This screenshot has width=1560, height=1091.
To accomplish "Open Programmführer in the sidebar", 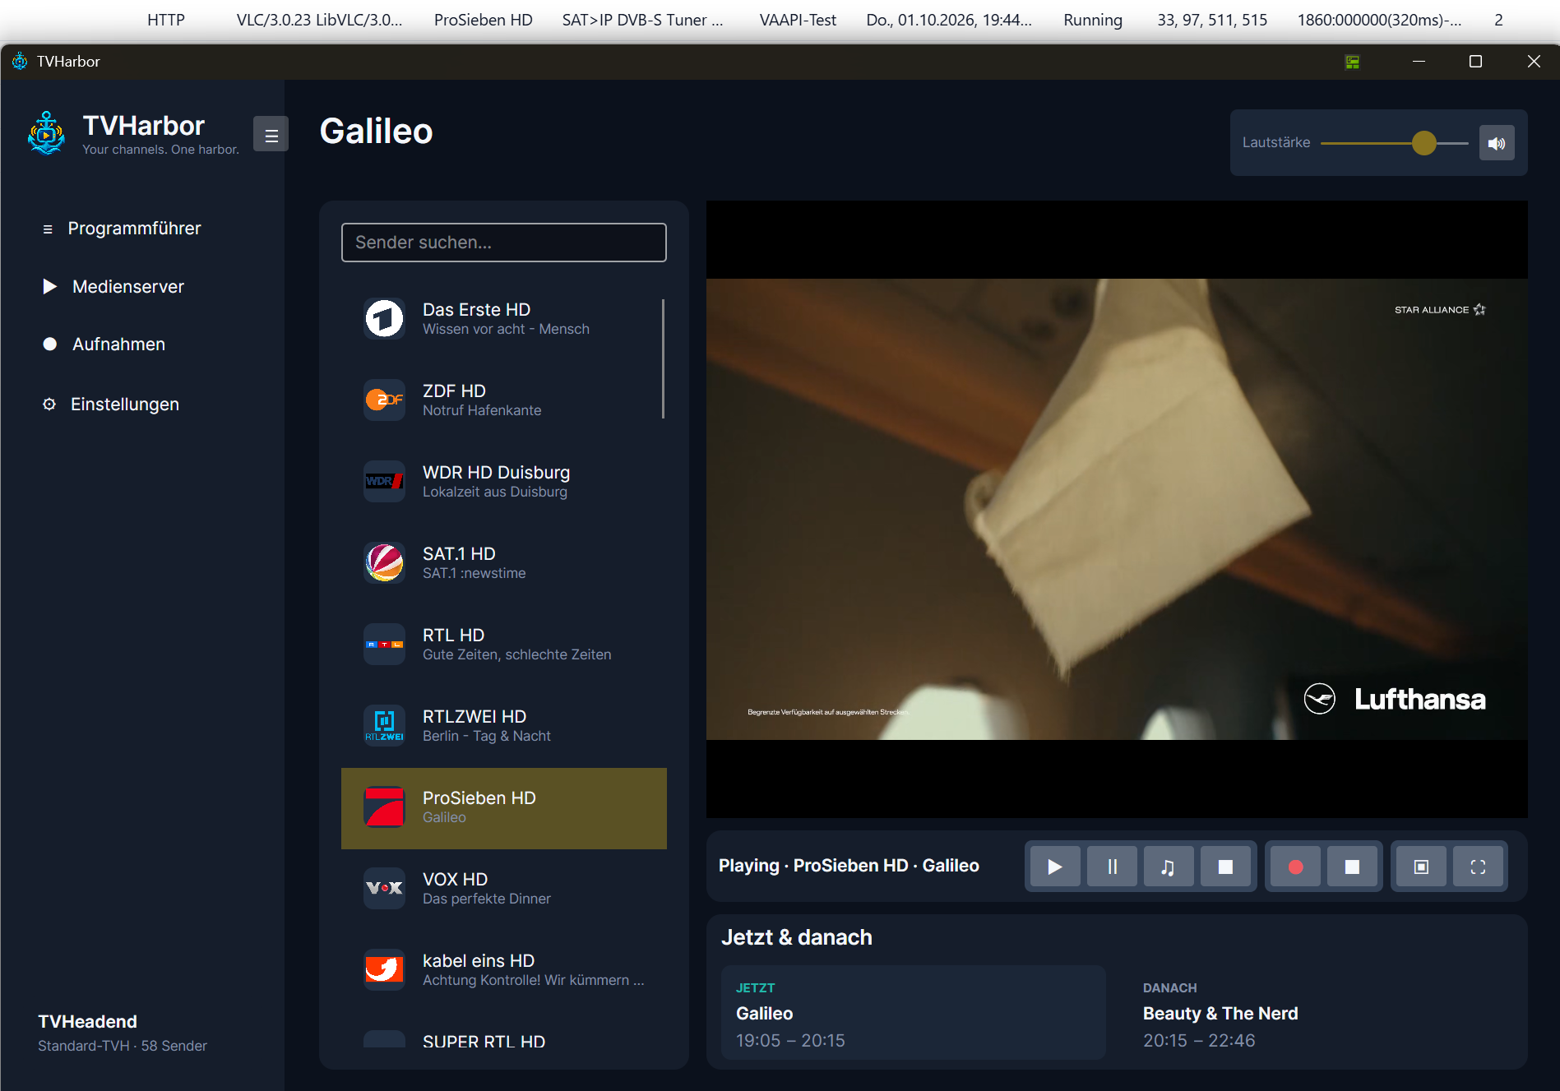I will click(x=122, y=229).
